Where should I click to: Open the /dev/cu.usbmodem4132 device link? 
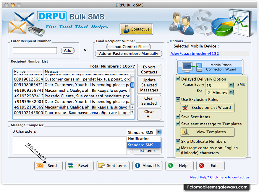click(x=195, y=53)
